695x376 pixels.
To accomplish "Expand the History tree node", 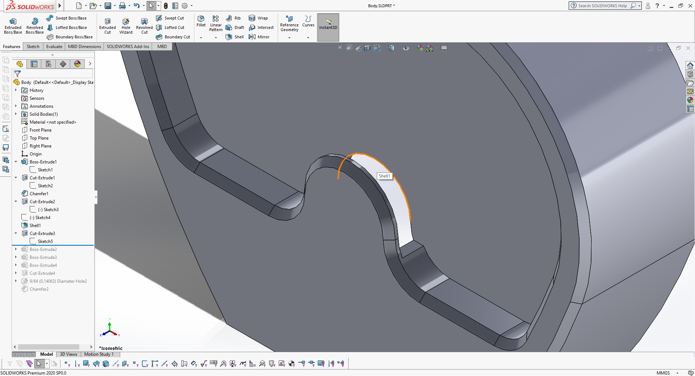I will 16,90.
